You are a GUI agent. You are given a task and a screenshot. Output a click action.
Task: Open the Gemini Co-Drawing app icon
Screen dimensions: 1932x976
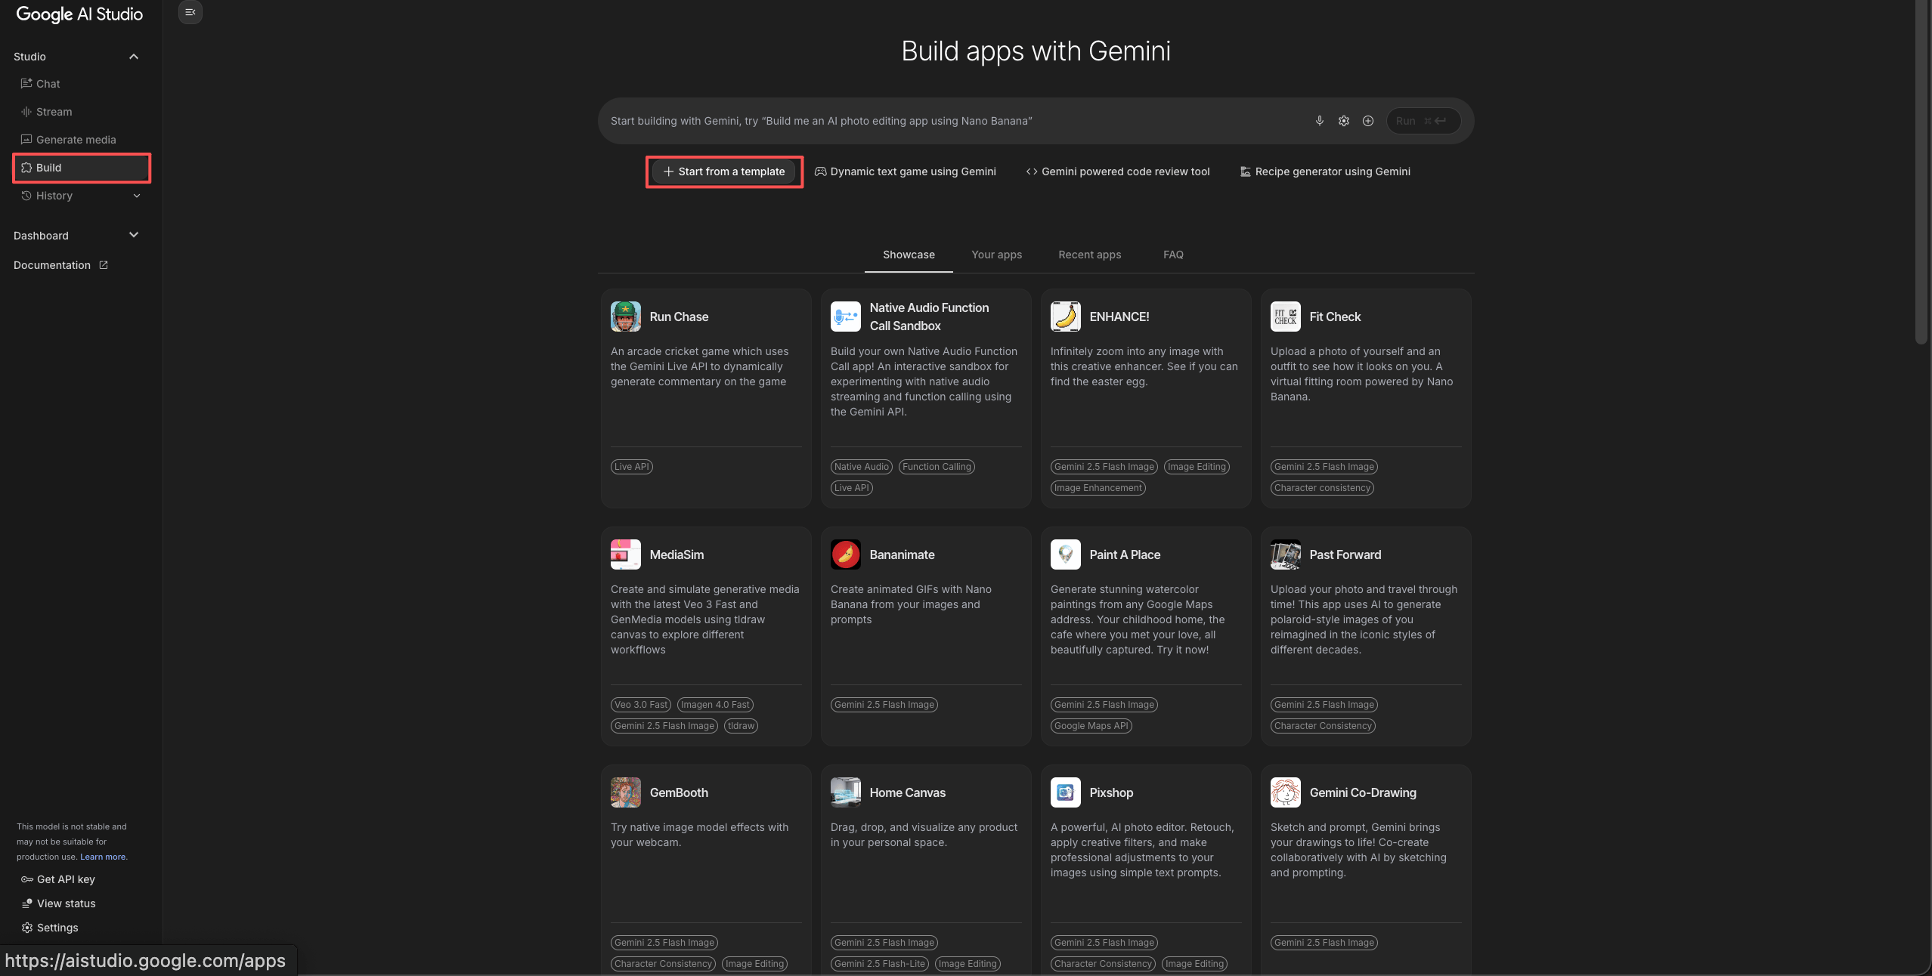[x=1285, y=792]
